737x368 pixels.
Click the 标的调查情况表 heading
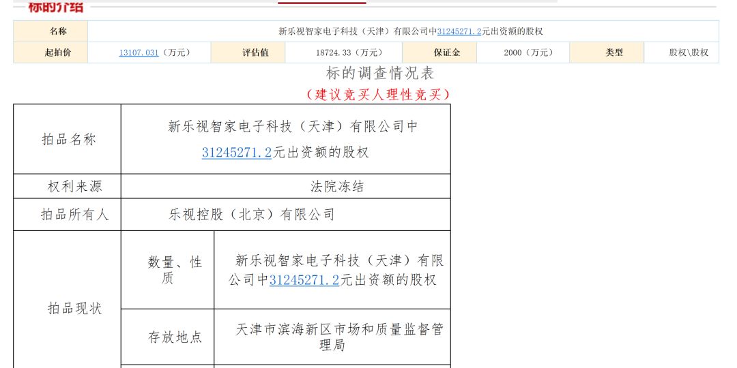(x=380, y=73)
